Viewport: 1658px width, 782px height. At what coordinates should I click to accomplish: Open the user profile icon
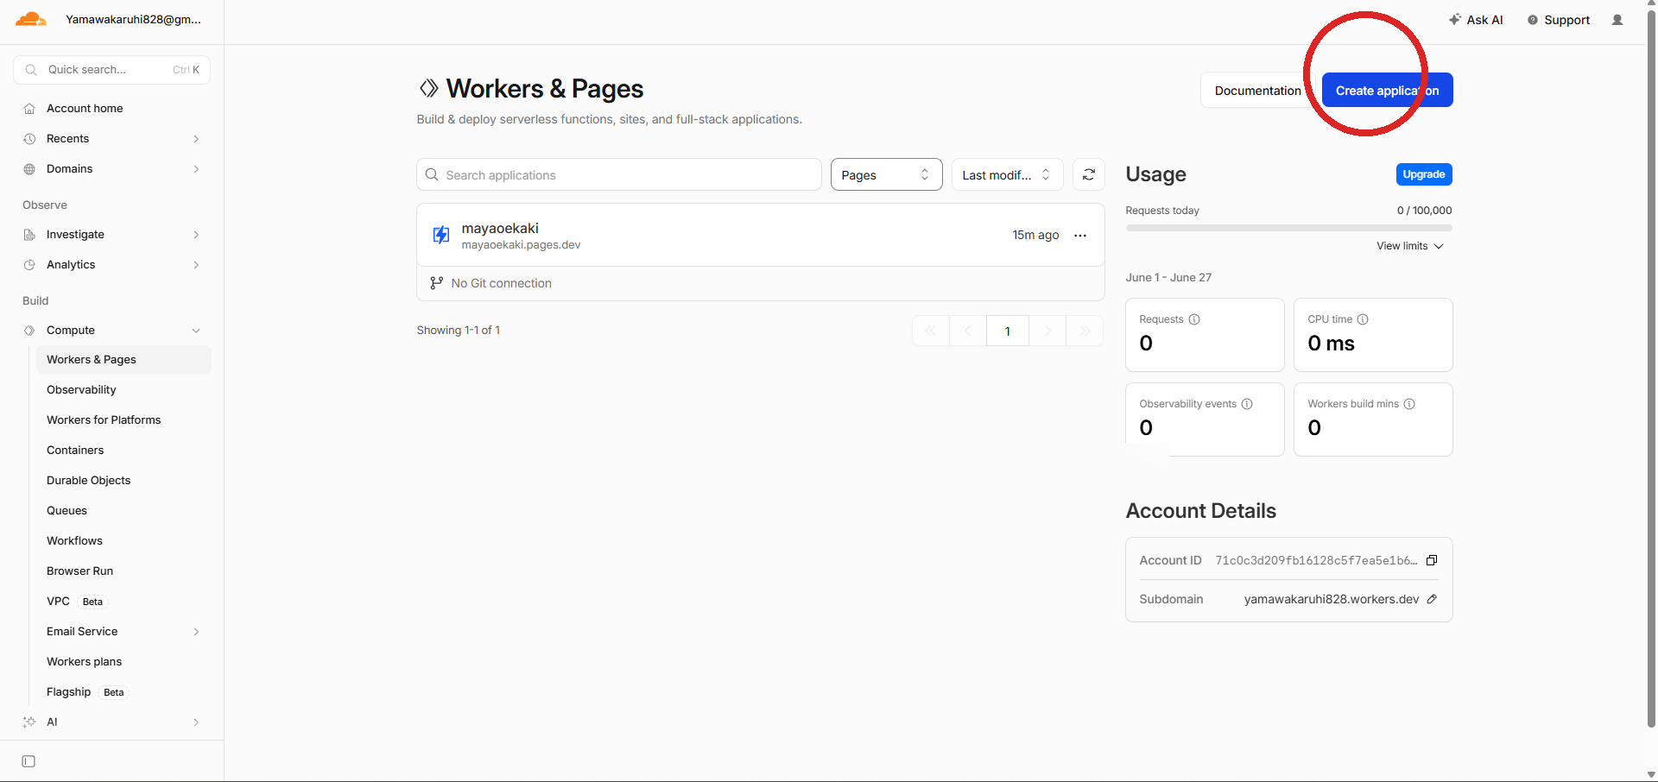[1617, 20]
